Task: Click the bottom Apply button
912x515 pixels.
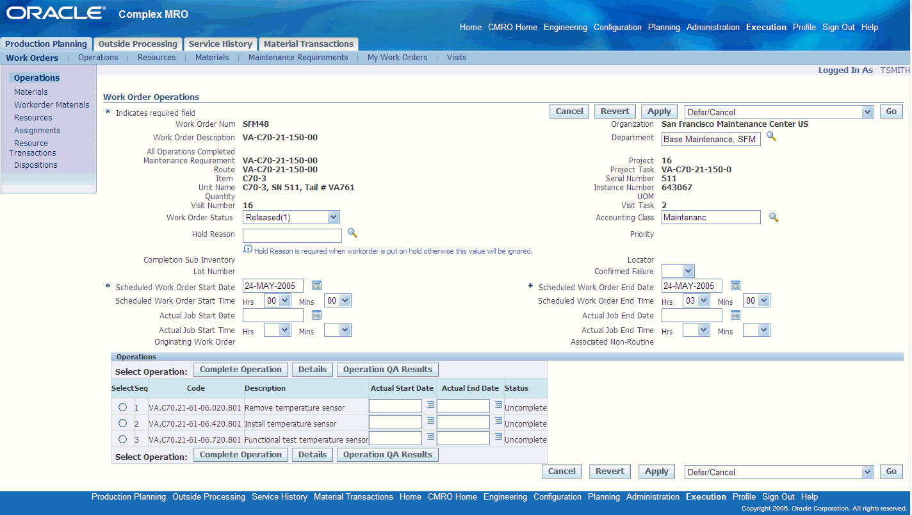Action: click(656, 471)
